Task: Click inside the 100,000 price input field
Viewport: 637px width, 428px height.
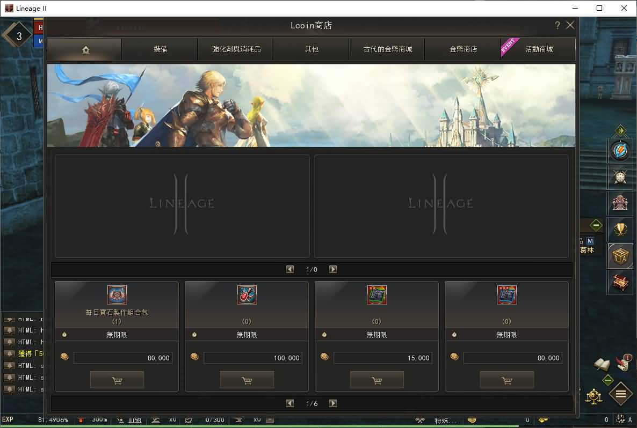Action: pyautogui.click(x=252, y=358)
